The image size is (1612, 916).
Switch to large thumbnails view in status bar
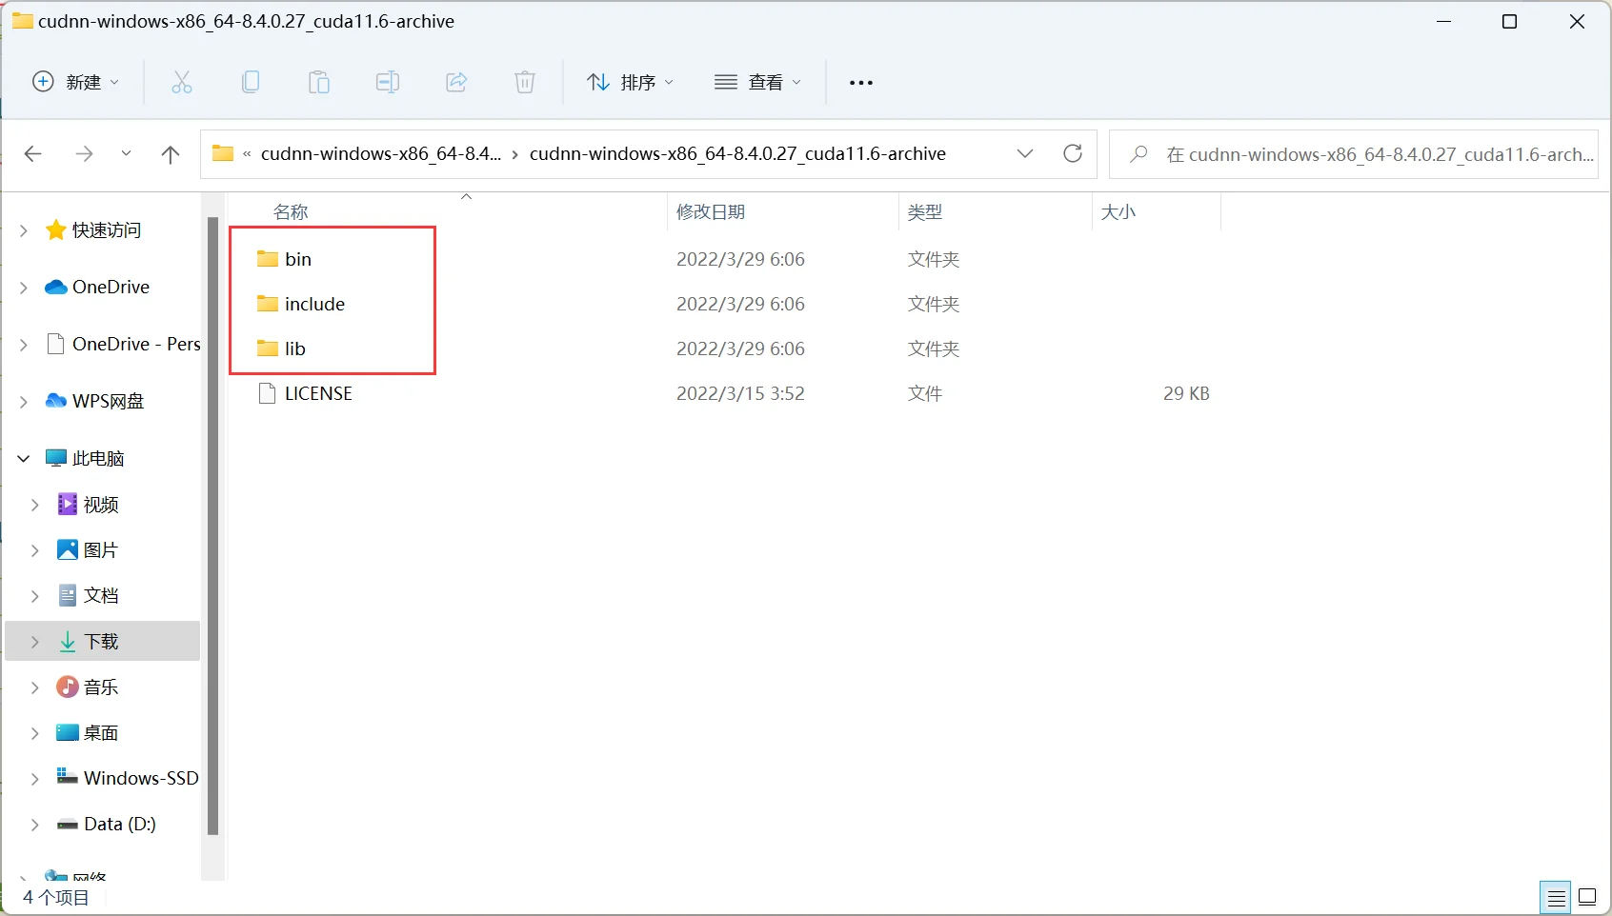click(x=1587, y=897)
